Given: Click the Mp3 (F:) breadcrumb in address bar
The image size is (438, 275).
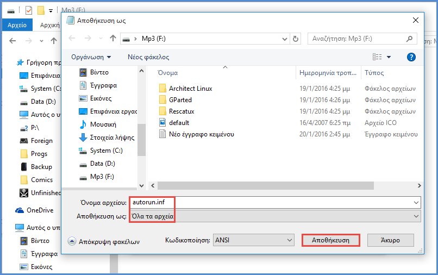Looking at the screenshot, I should click(154, 39).
